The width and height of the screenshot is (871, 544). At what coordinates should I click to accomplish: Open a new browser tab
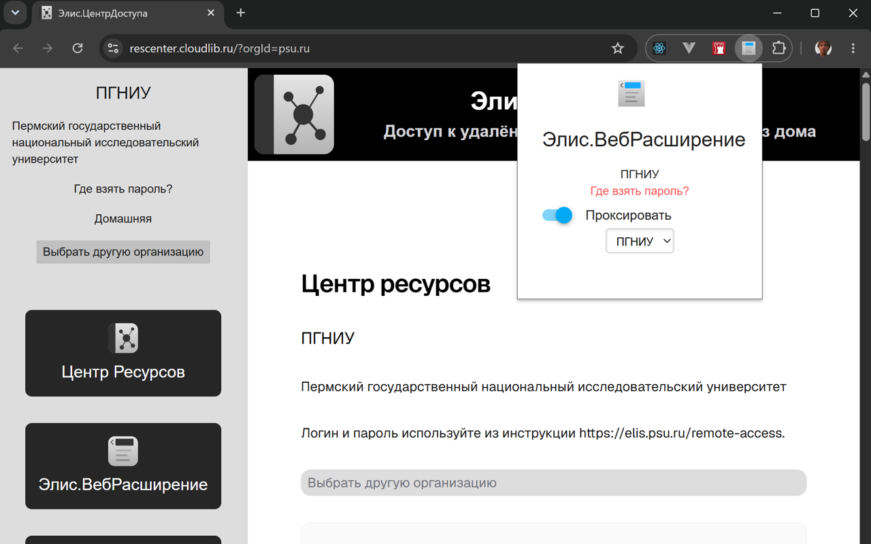point(241,13)
